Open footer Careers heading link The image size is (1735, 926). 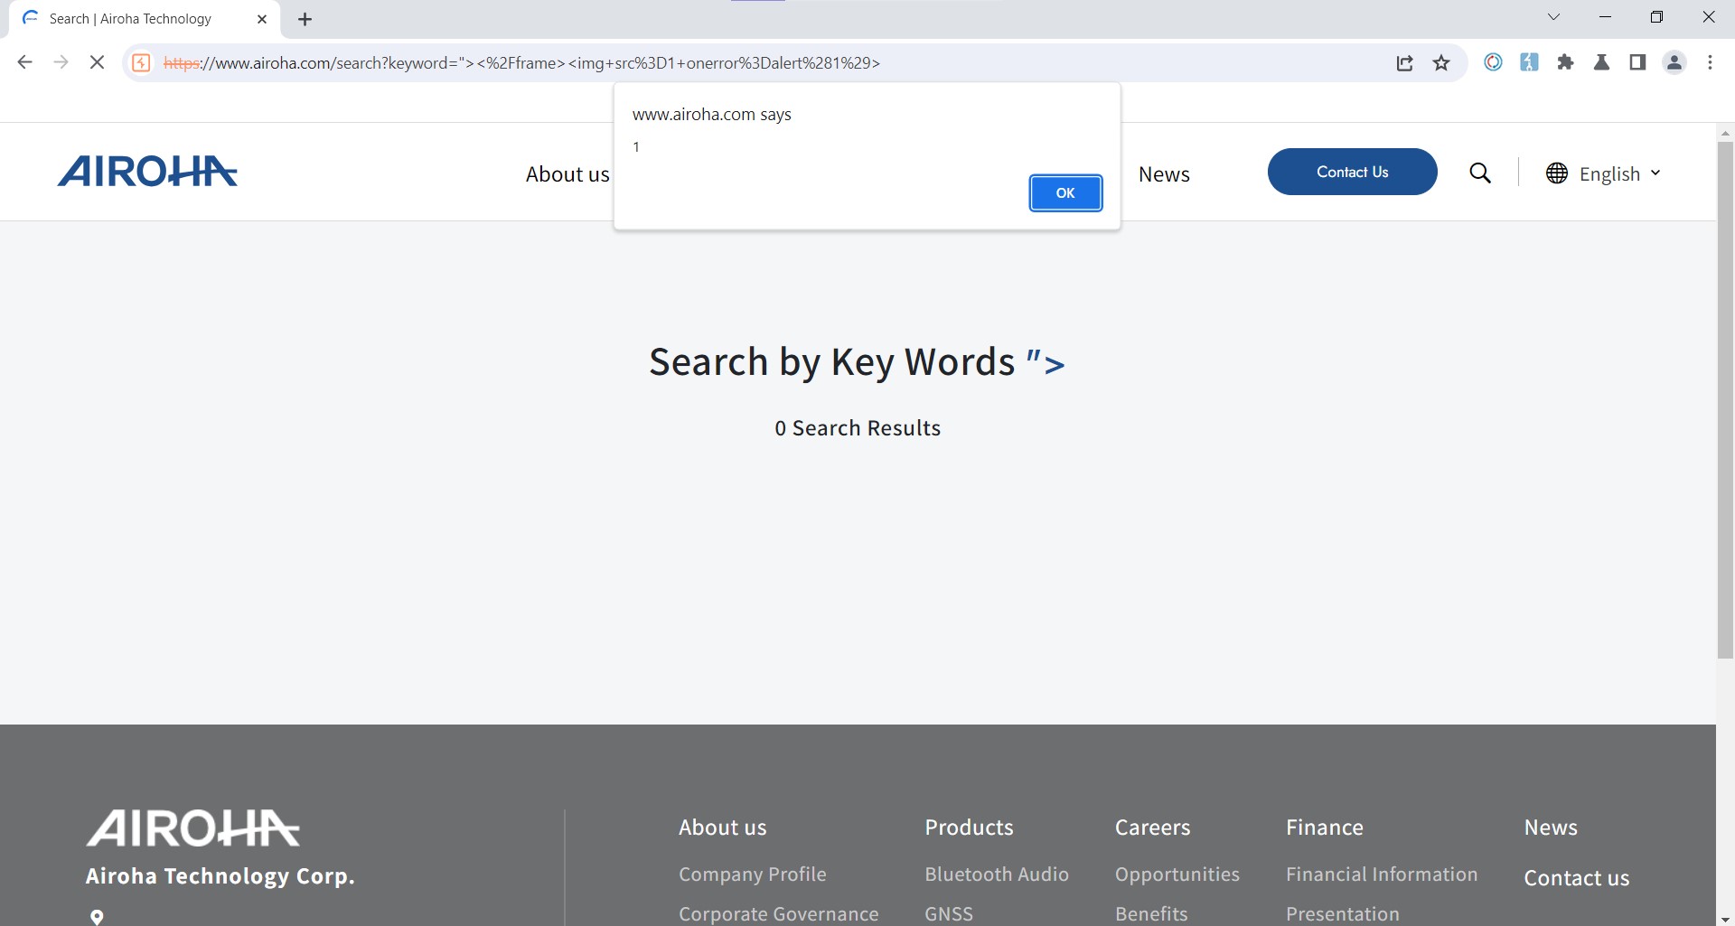click(1152, 828)
